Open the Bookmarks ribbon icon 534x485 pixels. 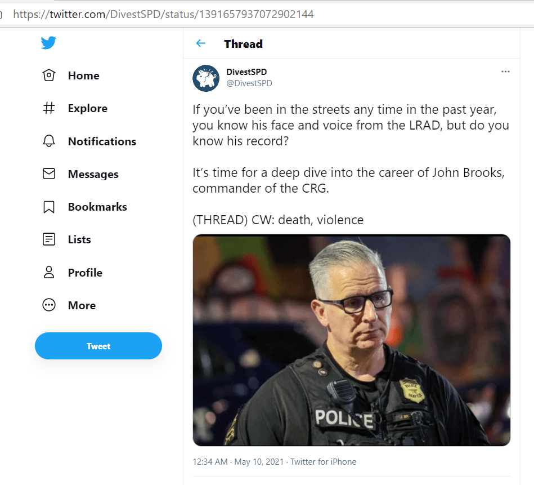tap(49, 207)
